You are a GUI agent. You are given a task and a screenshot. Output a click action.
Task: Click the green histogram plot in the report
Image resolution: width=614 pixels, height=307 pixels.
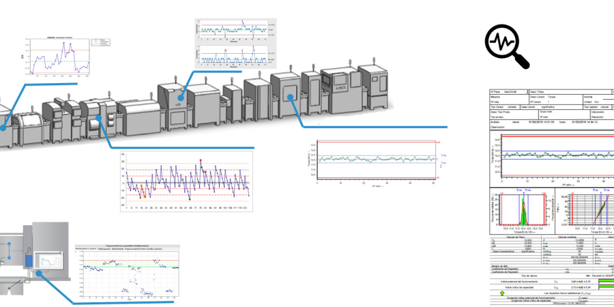point(522,211)
